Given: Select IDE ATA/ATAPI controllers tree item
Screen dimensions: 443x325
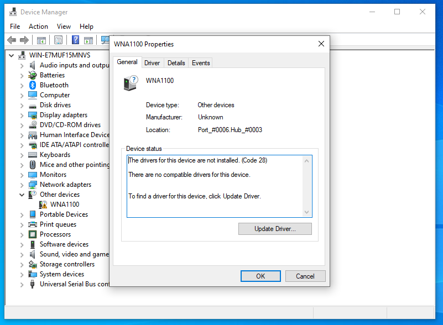Looking at the screenshot, I should coord(74,145).
